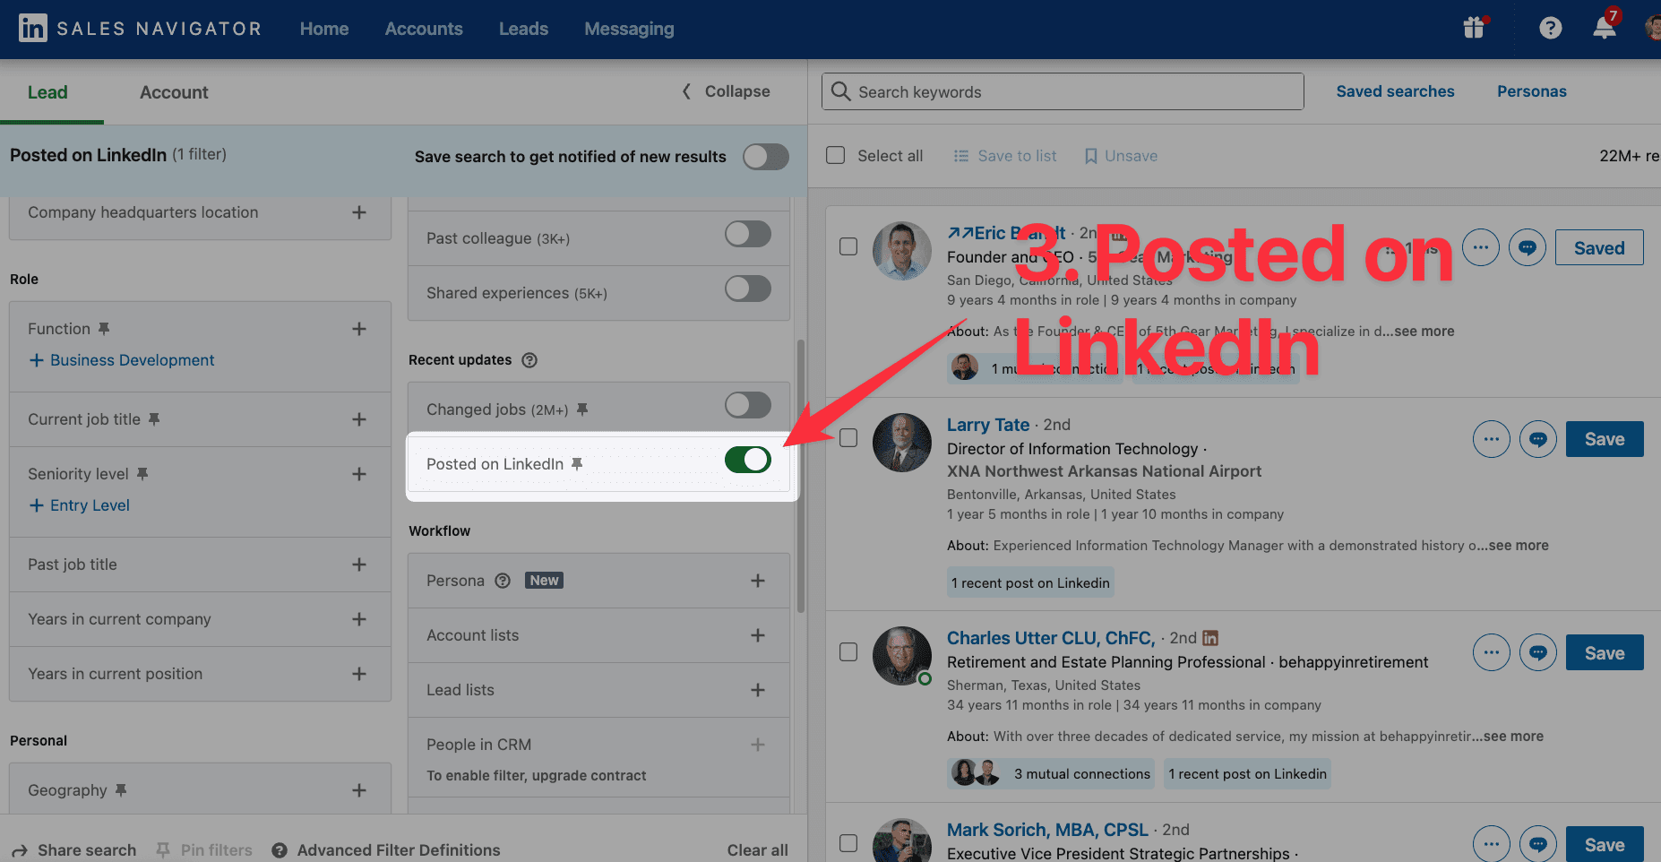
Task: Click the LinkedIn badge next to Charles Utter
Action: [x=1210, y=638]
